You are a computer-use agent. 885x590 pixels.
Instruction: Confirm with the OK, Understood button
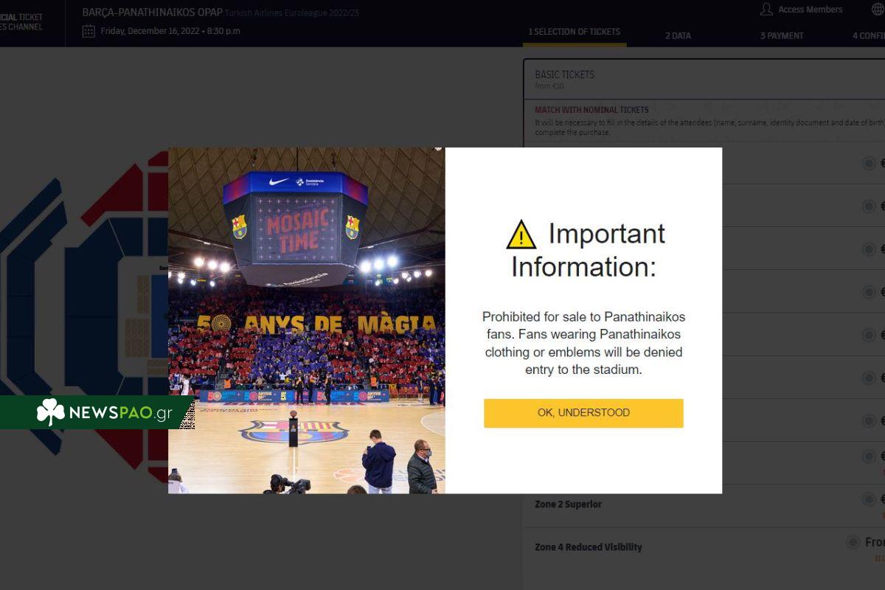(x=583, y=413)
